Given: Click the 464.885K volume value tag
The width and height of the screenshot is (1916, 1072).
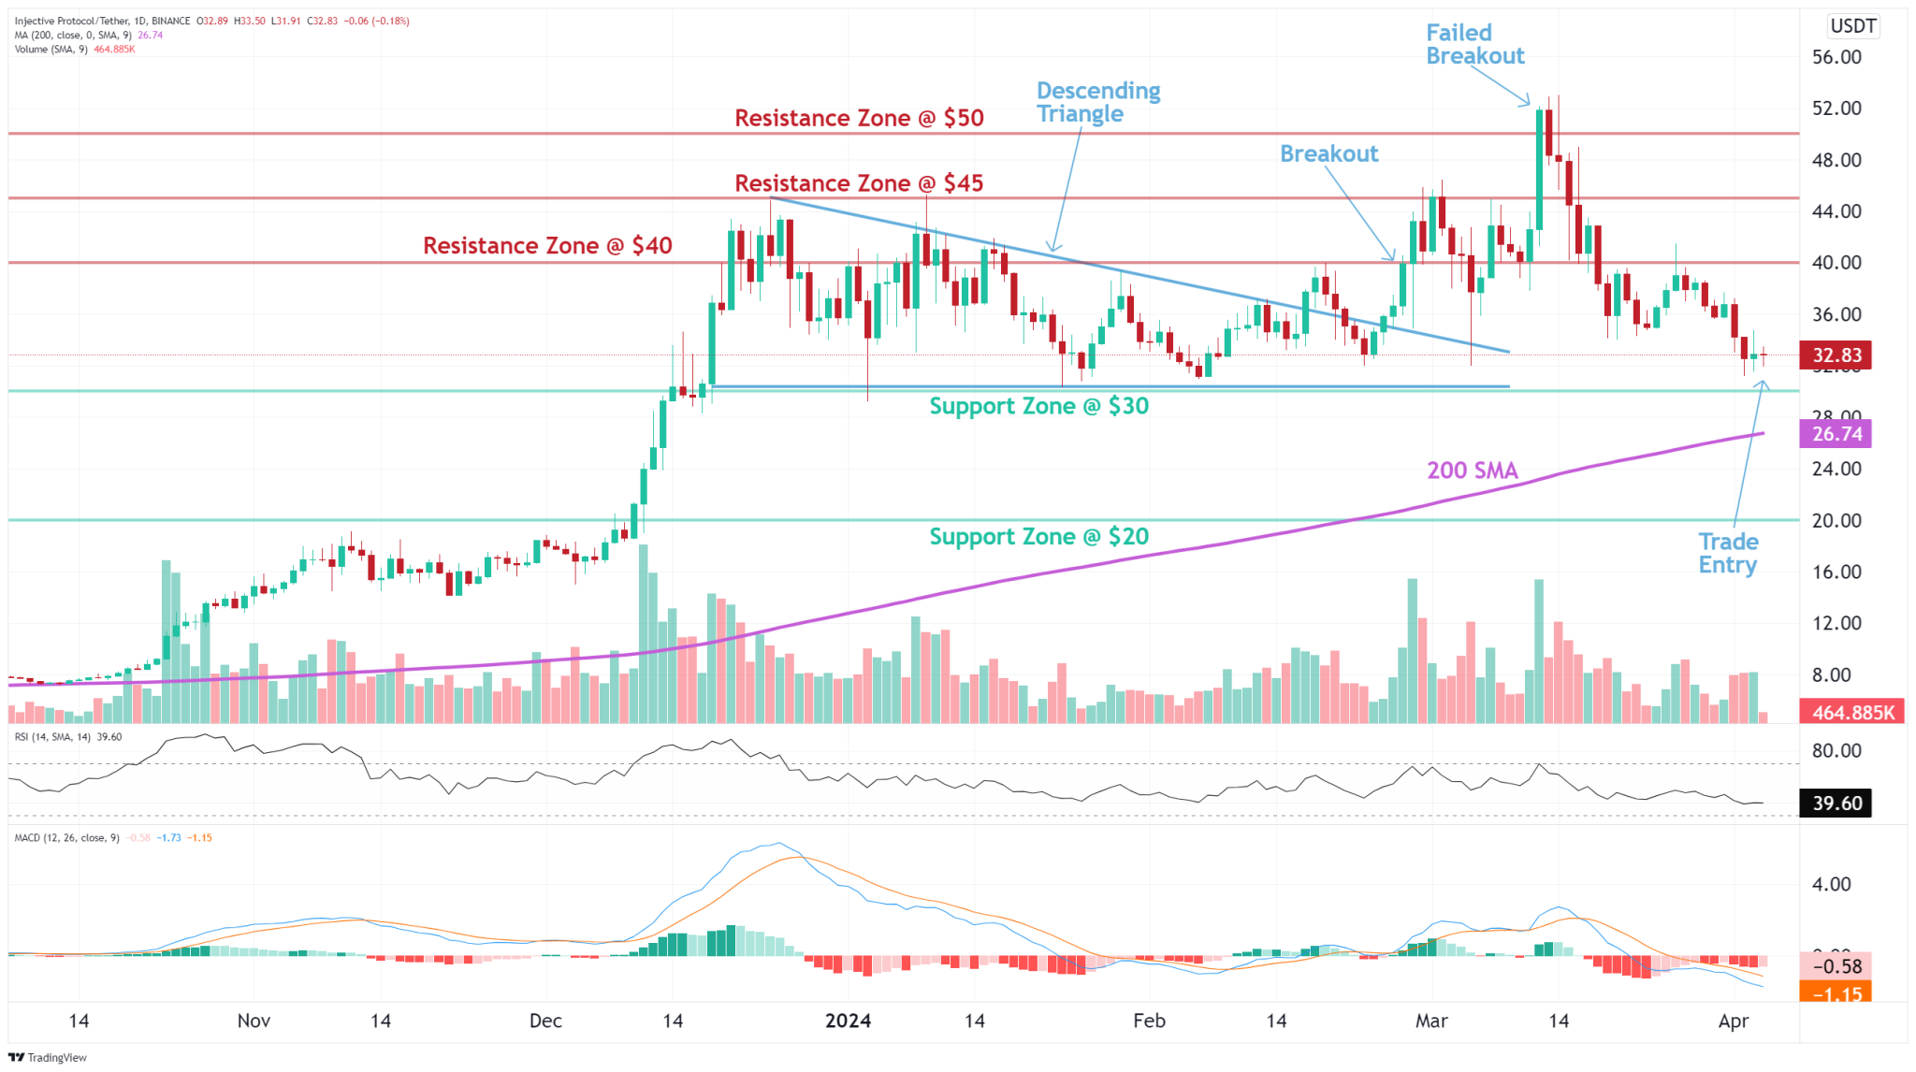Looking at the screenshot, I should [x=1851, y=712].
